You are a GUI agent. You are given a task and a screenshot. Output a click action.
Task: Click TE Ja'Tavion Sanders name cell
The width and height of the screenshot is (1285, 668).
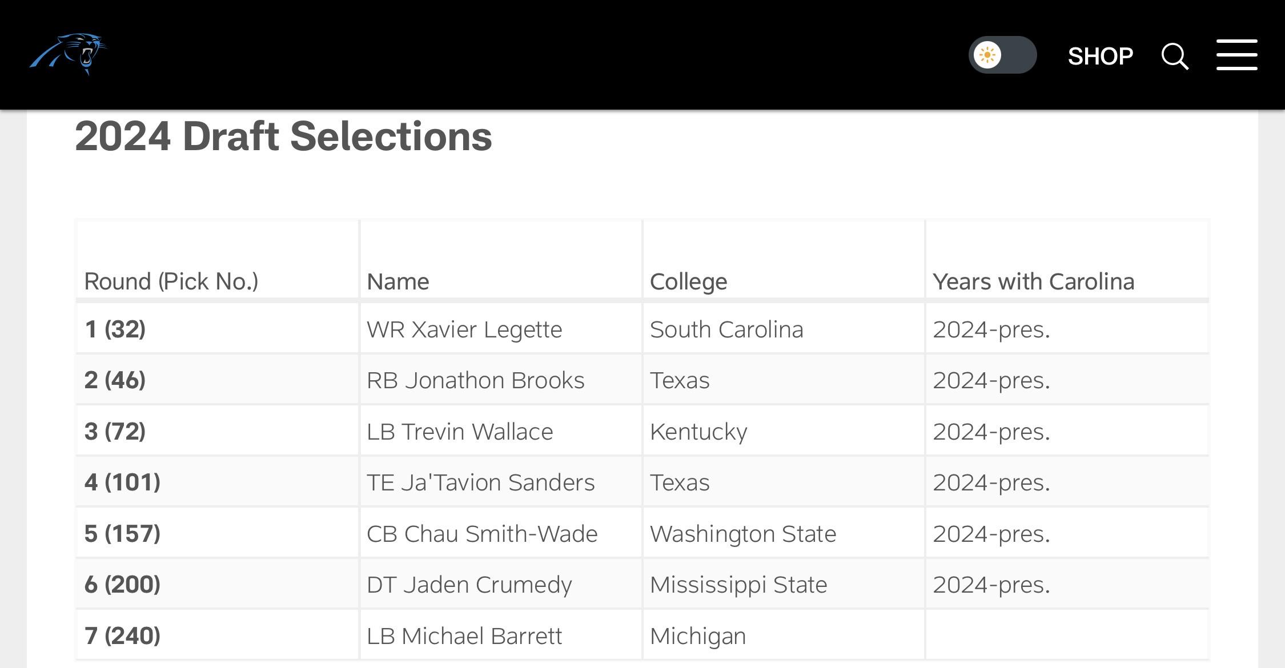501,482
